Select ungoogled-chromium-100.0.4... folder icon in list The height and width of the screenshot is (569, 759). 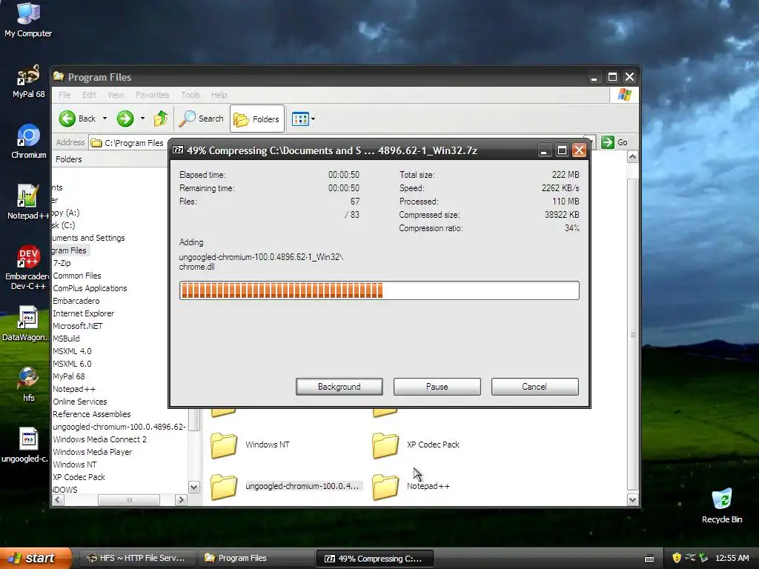click(x=224, y=486)
